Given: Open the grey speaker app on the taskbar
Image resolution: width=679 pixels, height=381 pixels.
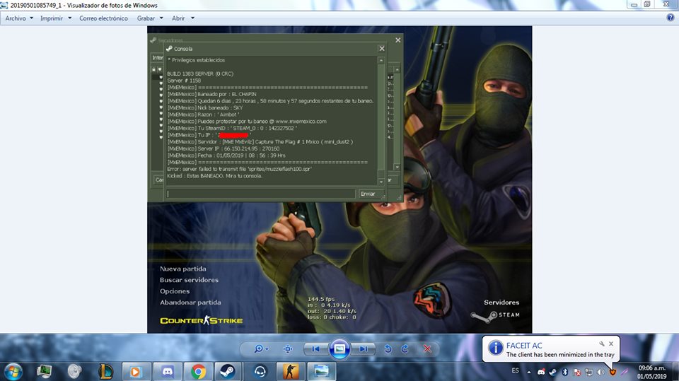Looking at the screenshot, I should pos(74,372).
